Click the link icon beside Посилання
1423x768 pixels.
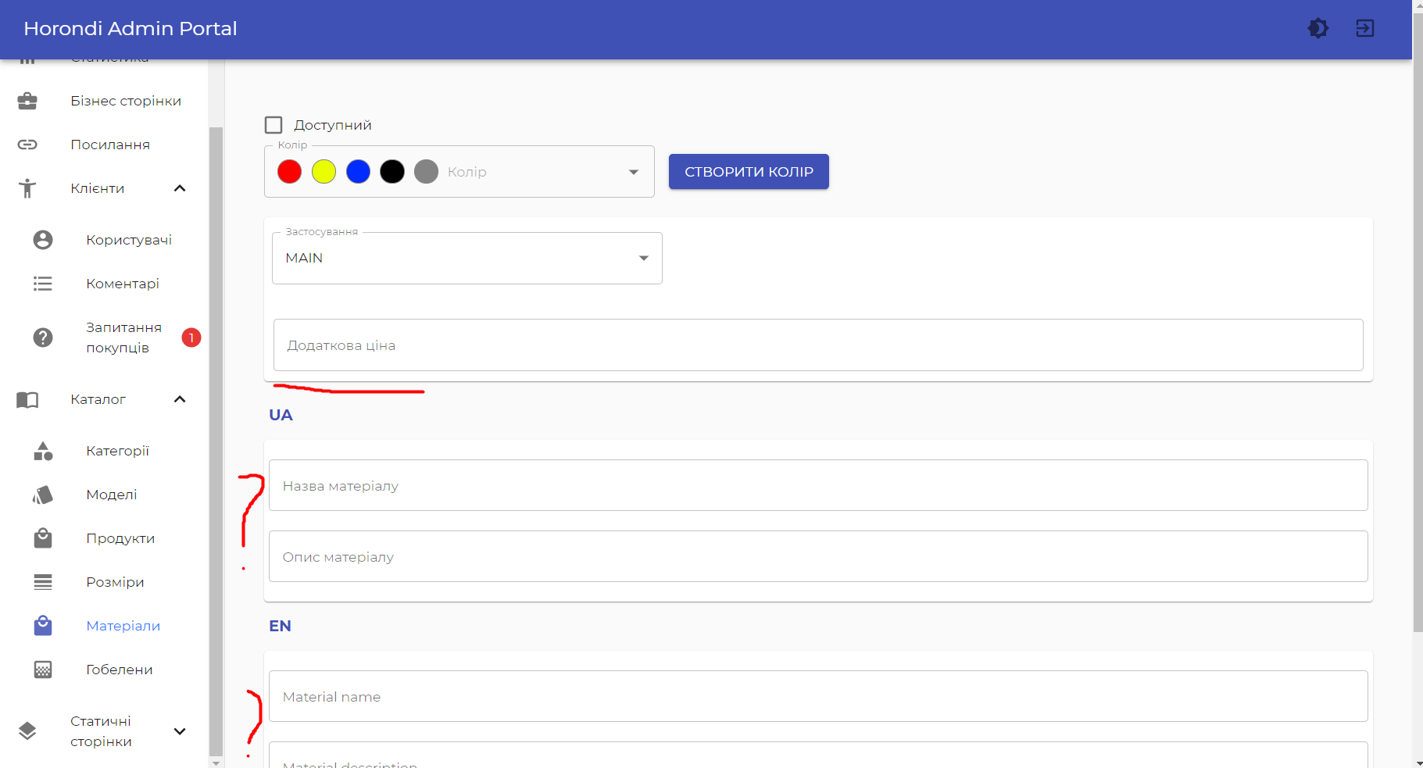coord(27,145)
